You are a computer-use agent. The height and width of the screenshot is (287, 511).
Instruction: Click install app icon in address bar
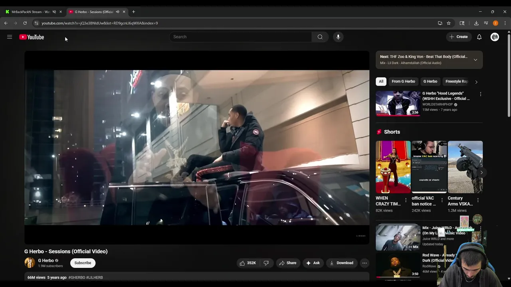[440, 23]
